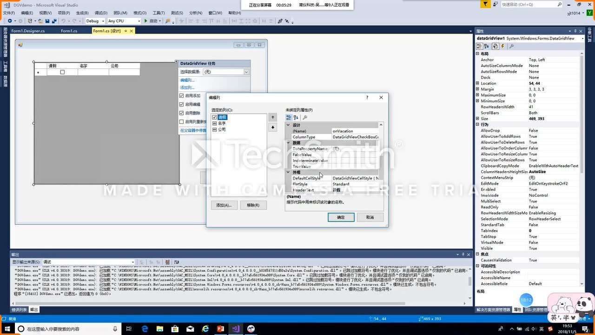Disable the 启用编辑 checkbox
The height and width of the screenshot is (335, 595).
coord(182,104)
